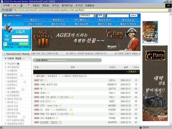Screen dimensions: 172x129
Task: Open the post titled 디맥 - Sunny Side
Action: pos(50,105)
